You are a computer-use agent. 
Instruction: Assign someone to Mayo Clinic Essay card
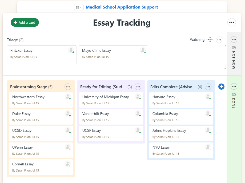tap(143, 50)
